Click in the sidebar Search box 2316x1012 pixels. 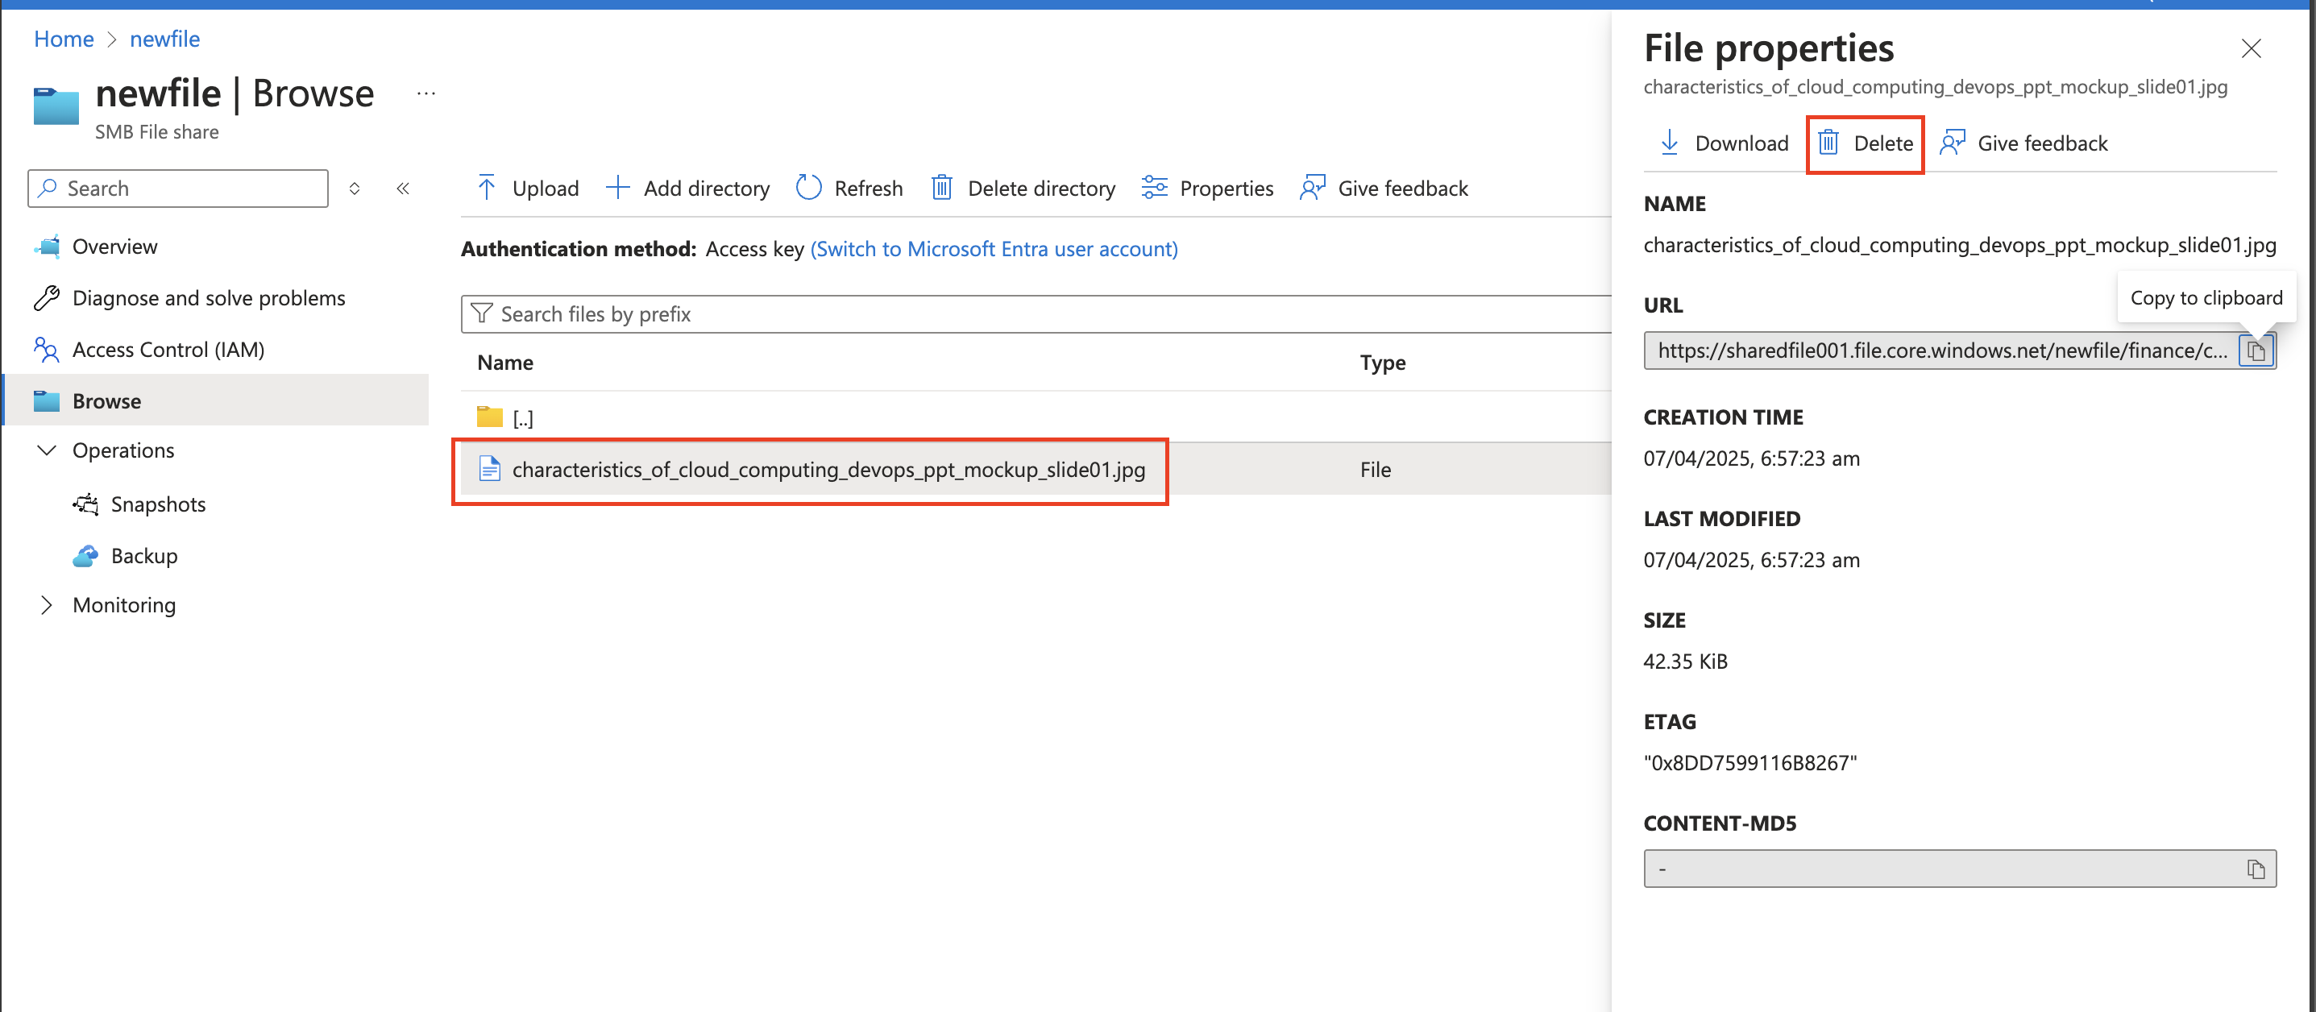178,188
